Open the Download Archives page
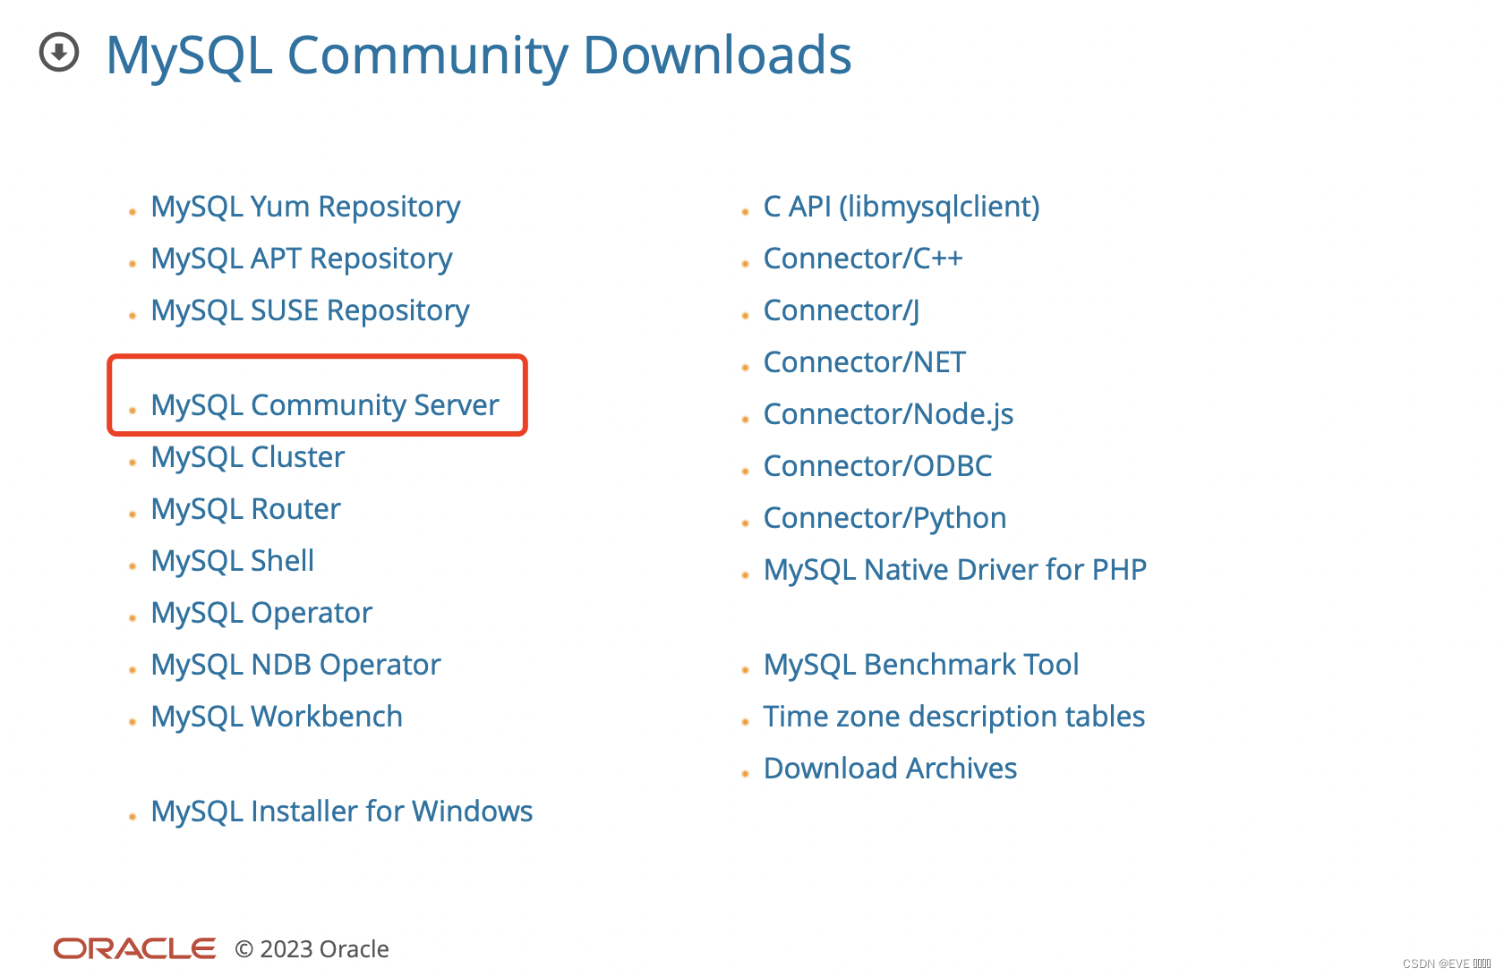1504x977 pixels. tap(889, 768)
